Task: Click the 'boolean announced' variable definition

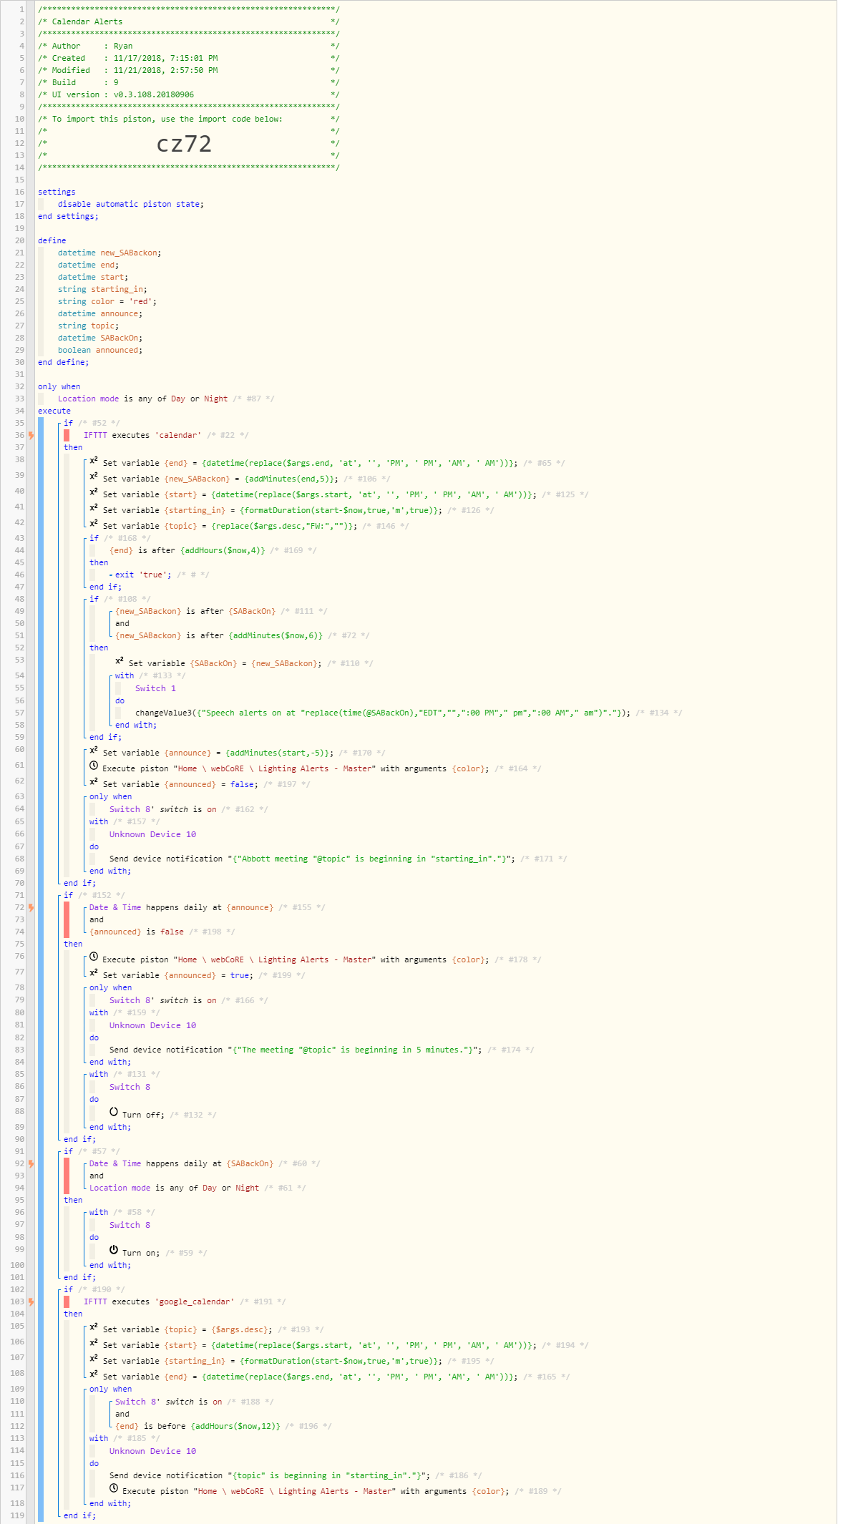Action: click(99, 350)
